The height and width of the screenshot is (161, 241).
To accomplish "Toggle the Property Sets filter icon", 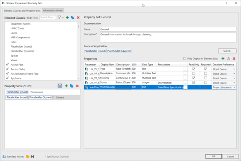I will tap(60, 86).
